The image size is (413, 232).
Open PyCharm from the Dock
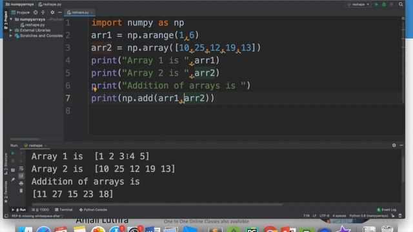pyautogui.click(x=252, y=229)
